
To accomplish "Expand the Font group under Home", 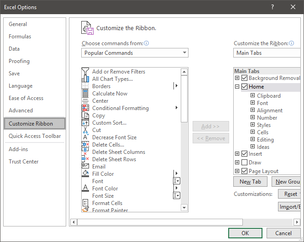I will (252, 103).
